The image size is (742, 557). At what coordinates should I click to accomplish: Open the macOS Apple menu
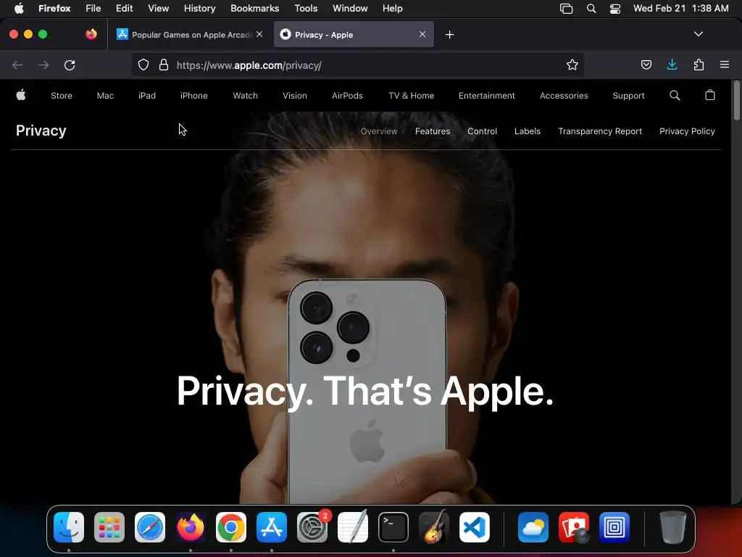pos(19,8)
